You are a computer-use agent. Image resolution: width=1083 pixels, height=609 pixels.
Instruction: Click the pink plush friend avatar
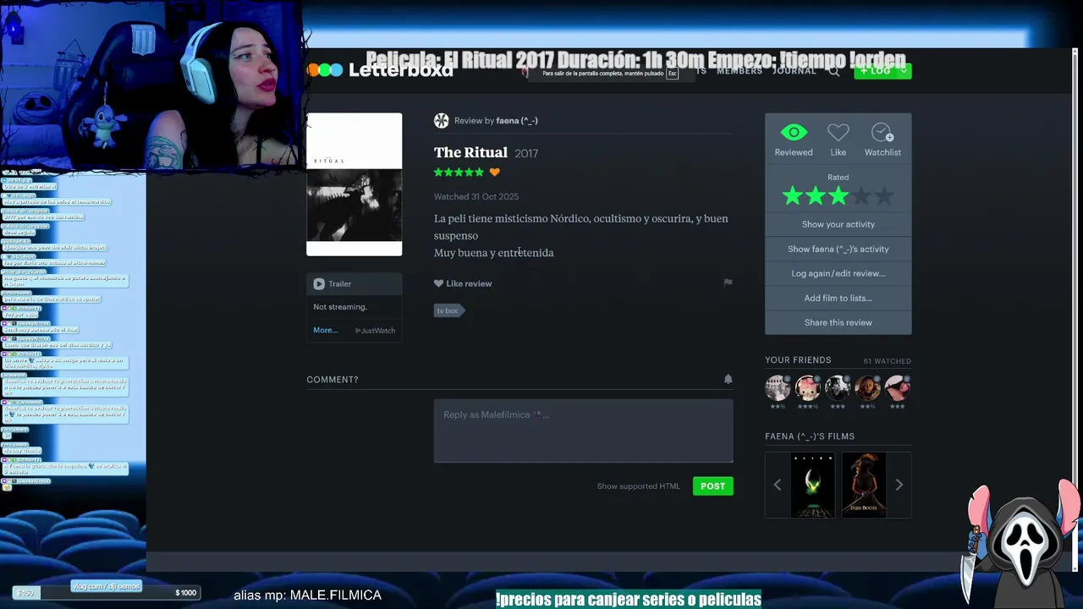coord(807,388)
